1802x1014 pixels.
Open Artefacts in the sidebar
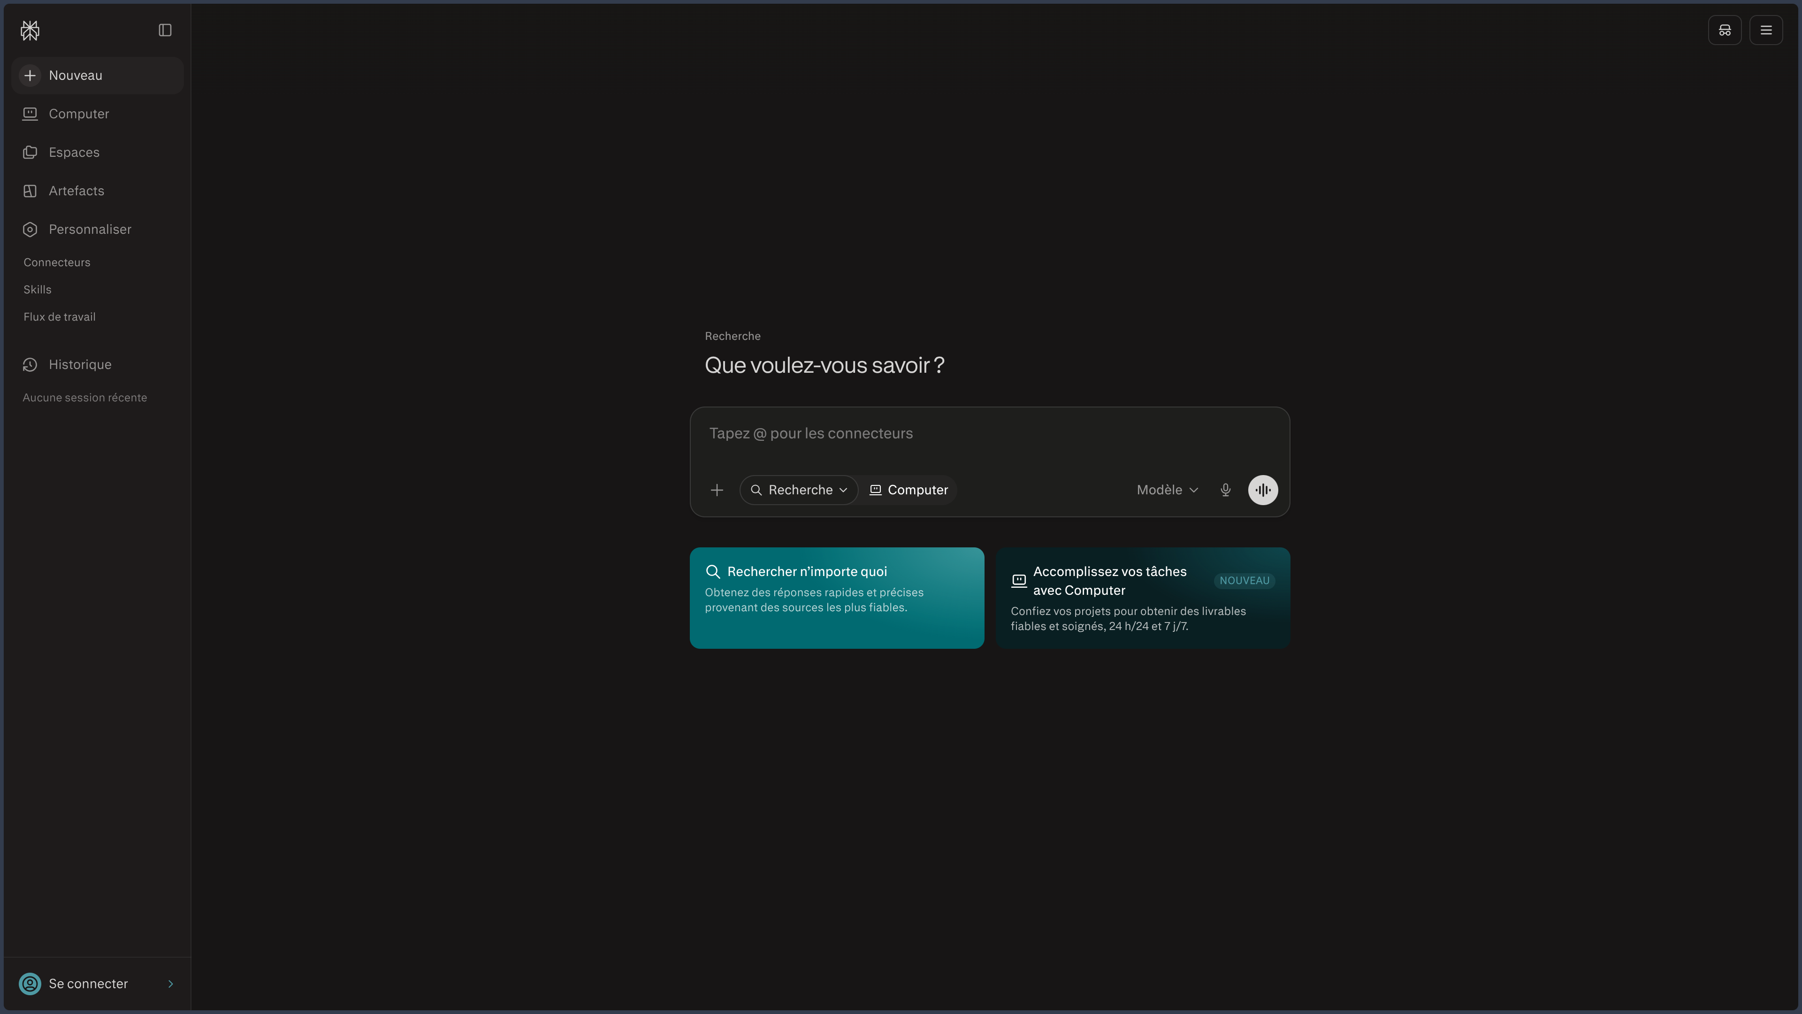97,191
